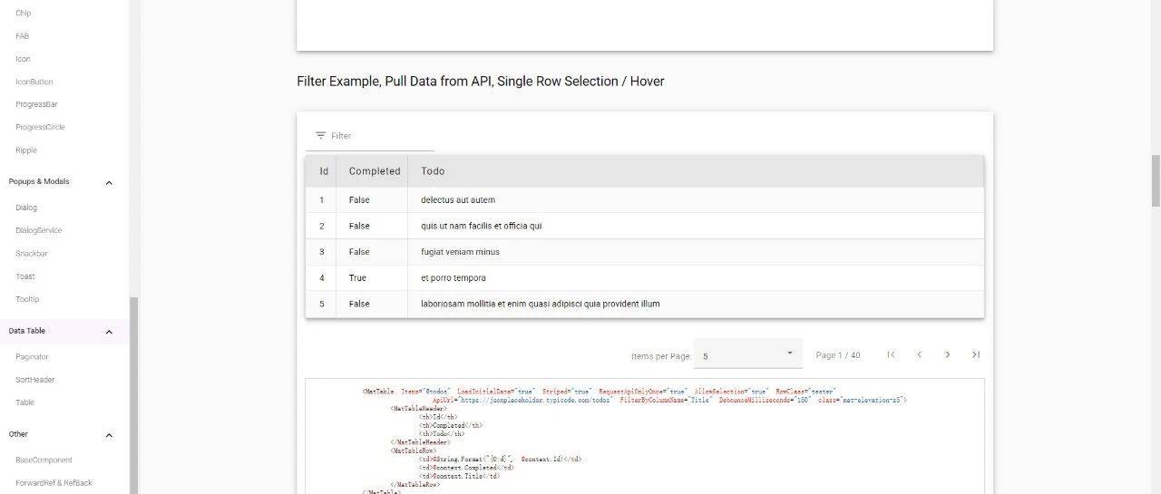Click the filter list icon
This screenshot has height=494, width=1161.
tap(320, 136)
